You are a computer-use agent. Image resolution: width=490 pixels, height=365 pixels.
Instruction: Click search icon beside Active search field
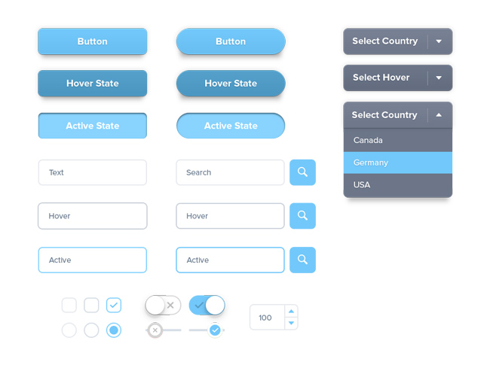[x=302, y=260]
